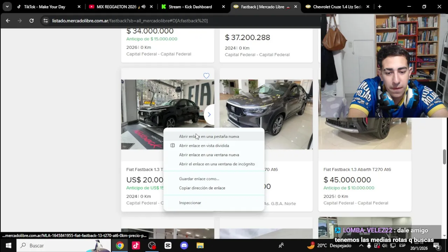Click the $ 34.000.000 price
The image size is (448, 252).
150,31
